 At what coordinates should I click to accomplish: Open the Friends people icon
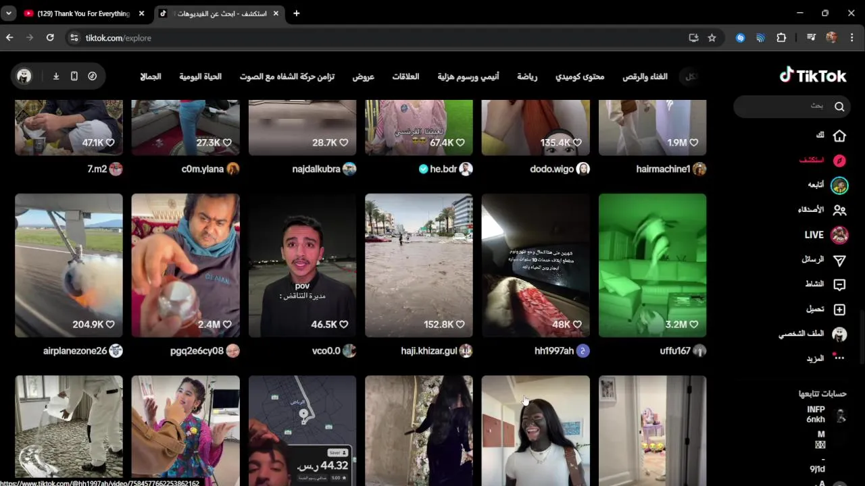click(x=839, y=210)
